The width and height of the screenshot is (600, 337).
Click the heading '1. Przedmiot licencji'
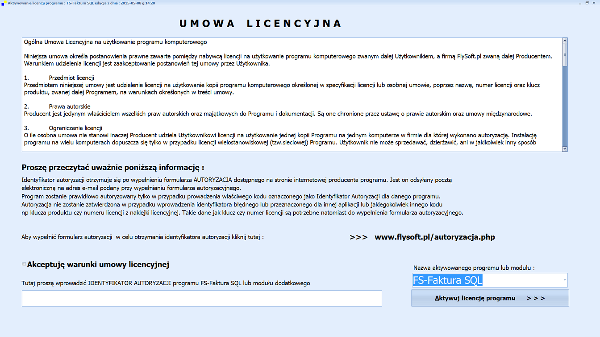click(x=58, y=78)
